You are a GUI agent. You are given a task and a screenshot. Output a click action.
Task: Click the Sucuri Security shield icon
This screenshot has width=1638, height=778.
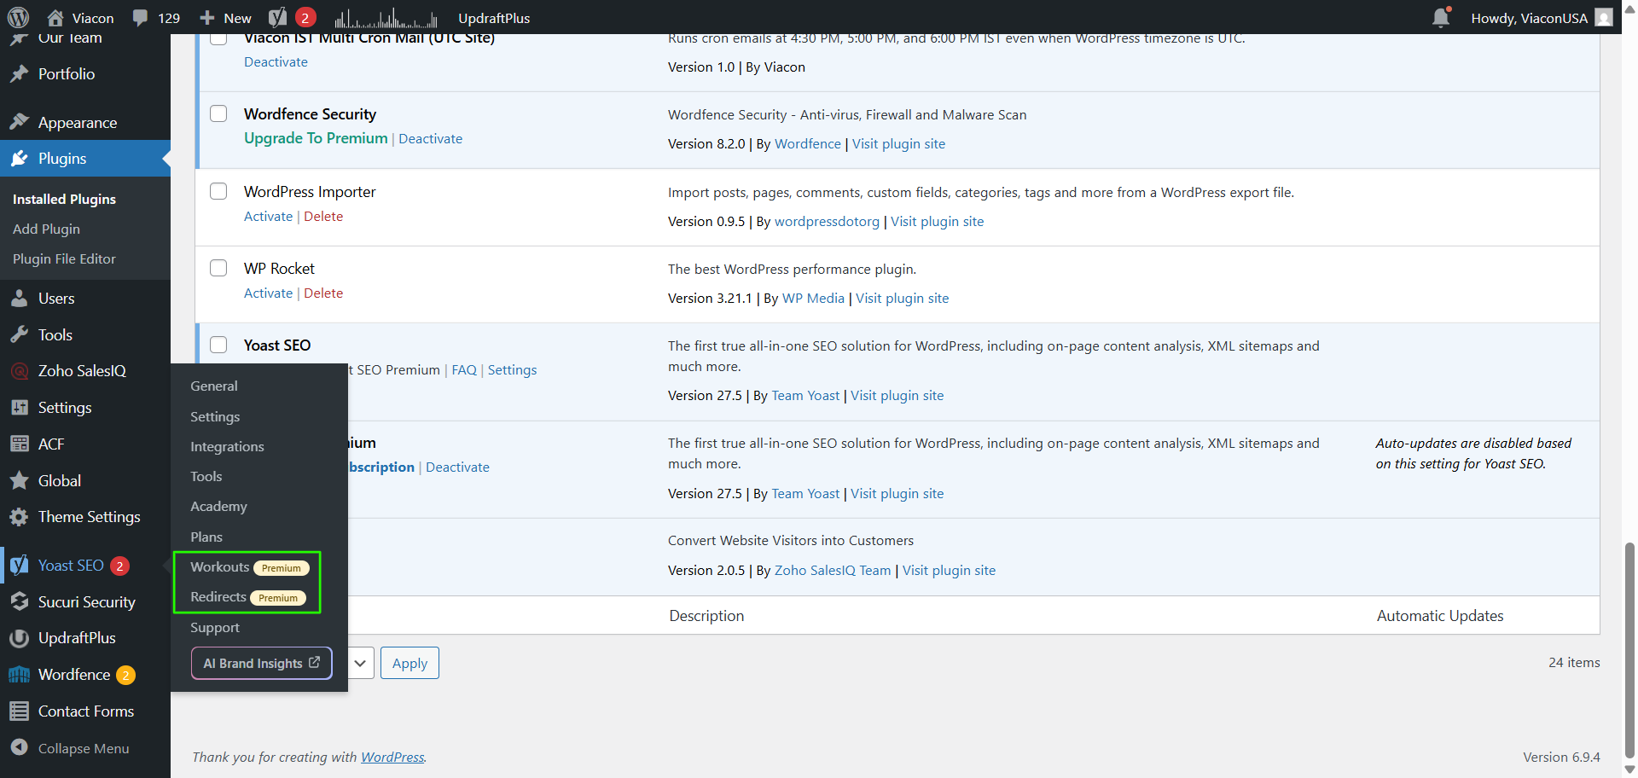tap(20, 601)
